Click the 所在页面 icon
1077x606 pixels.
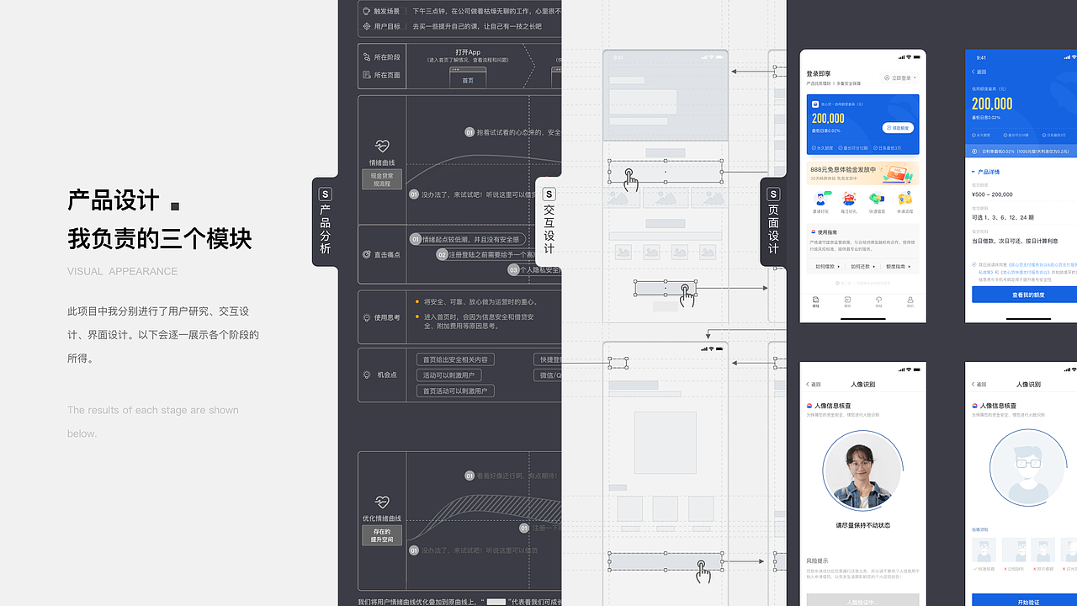[x=367, y=75]
